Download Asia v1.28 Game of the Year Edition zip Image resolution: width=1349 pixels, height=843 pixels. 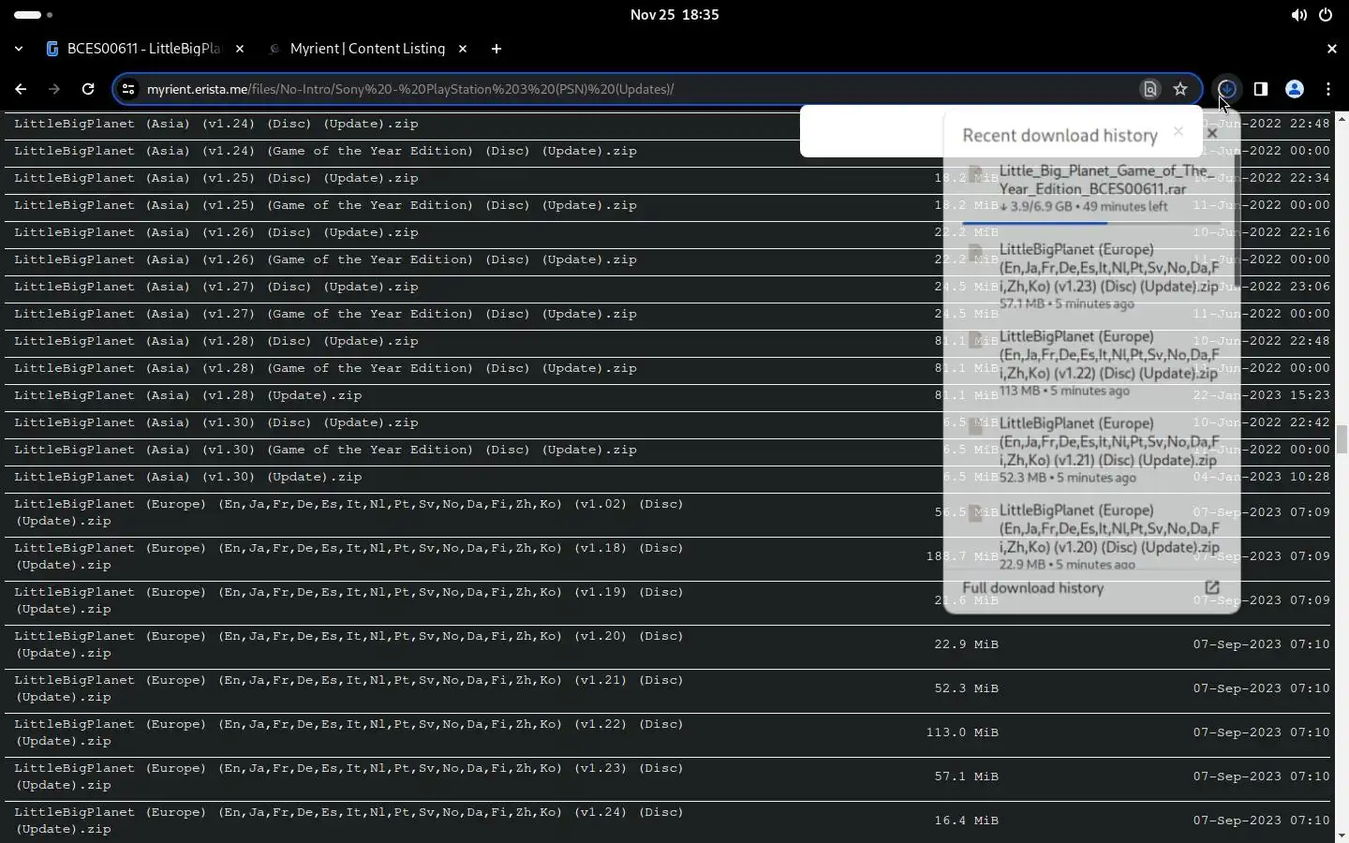(325, 368)
